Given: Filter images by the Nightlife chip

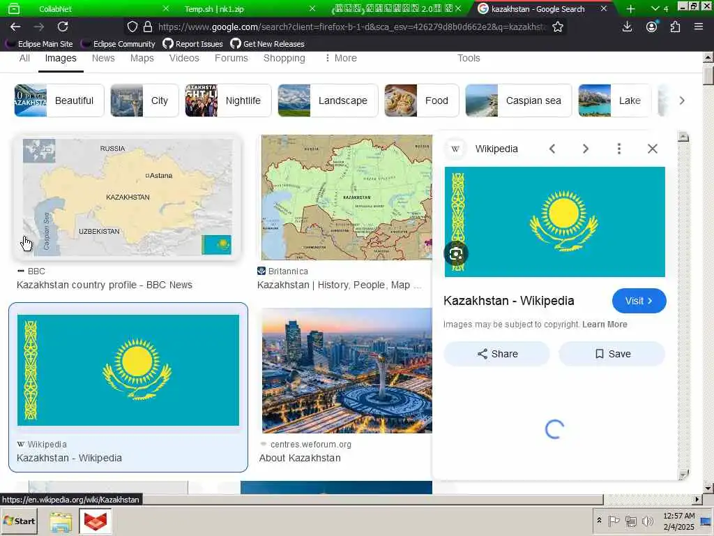Looking at the screenshot, I should [228, 100].
